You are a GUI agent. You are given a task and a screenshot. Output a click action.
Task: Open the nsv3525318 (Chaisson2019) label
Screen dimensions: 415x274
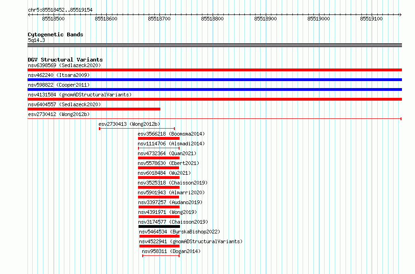[x=173, y=183]
